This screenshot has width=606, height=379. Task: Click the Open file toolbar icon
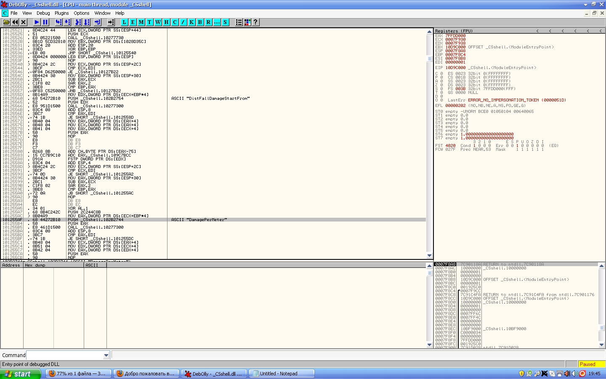click(6, 22)
